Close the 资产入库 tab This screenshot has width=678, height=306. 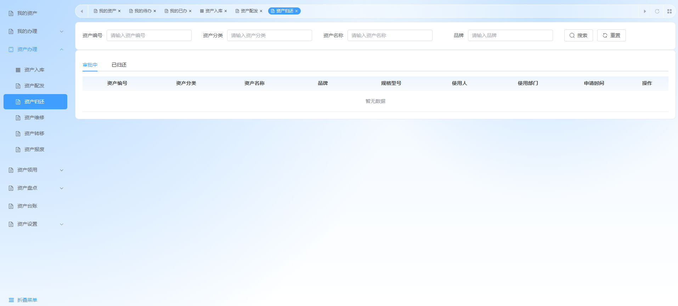tap(226, 11)
